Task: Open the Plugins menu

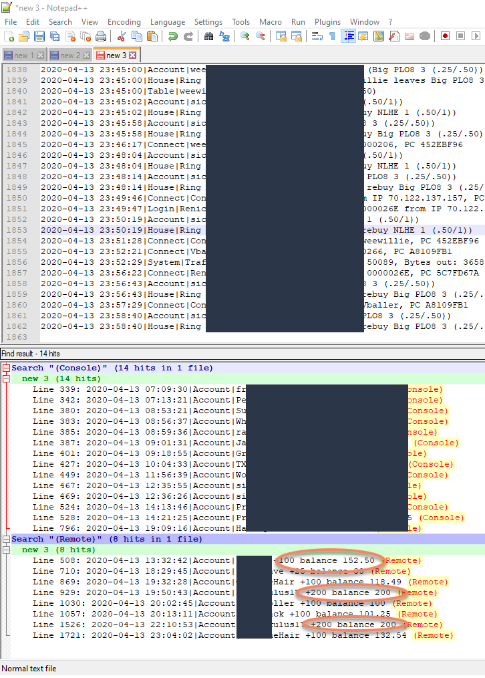Action: [x=327, y=22]
